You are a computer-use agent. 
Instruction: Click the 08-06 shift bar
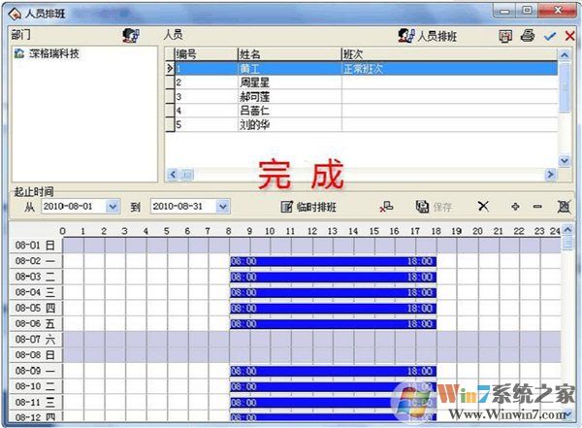333,324
